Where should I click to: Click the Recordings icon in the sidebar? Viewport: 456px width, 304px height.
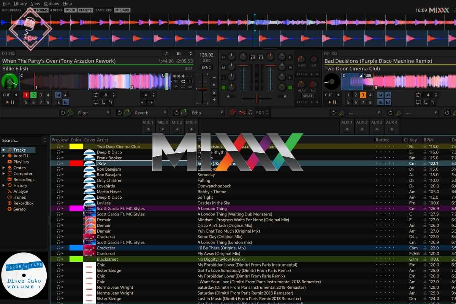[10, 180]
